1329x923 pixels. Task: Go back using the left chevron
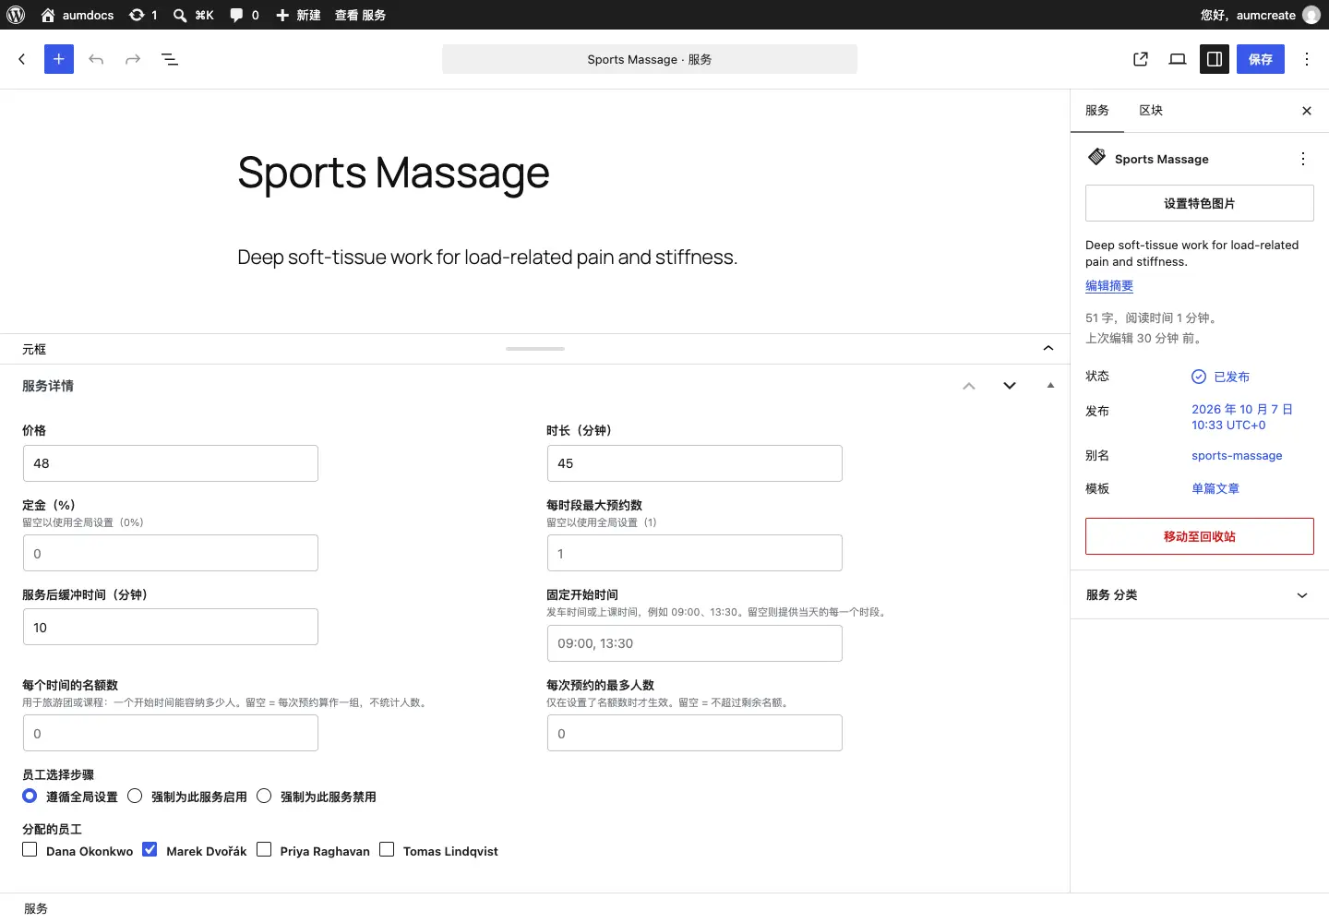22,59
